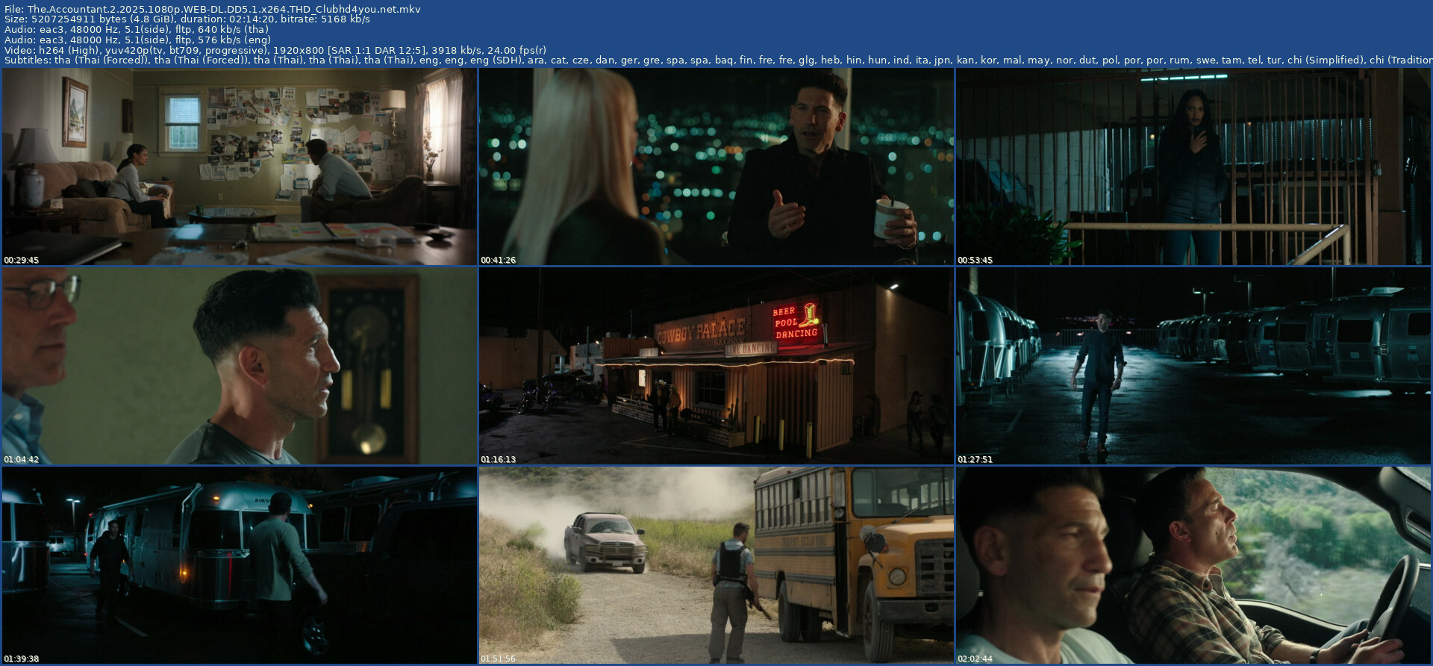Click the 00:41:26 timestamp label
The height and width of the screenshot is (666, 1433).
[x=499, y=260]
